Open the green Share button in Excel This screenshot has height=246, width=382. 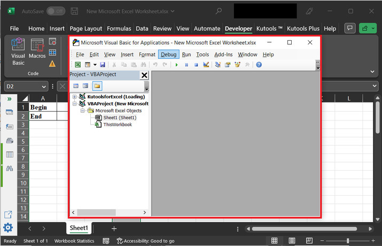tap(368, 28)
